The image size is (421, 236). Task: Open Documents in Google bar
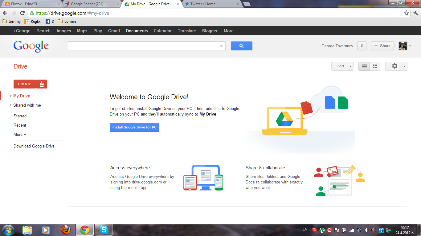pyautogui.click(x=137, y=31)
